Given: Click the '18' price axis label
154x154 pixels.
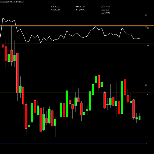Looking at the screenshot, I should [146, 143].
